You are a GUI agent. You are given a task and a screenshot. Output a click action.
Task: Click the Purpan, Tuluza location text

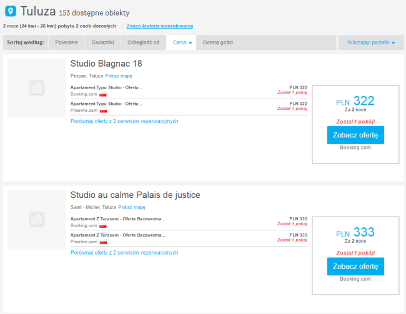(87, 76)
